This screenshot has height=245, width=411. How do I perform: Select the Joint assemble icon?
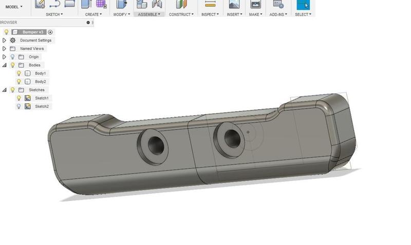click(157, 4)
